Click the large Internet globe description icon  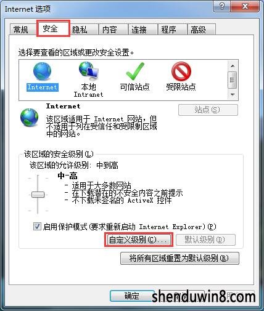pos(29,117)
